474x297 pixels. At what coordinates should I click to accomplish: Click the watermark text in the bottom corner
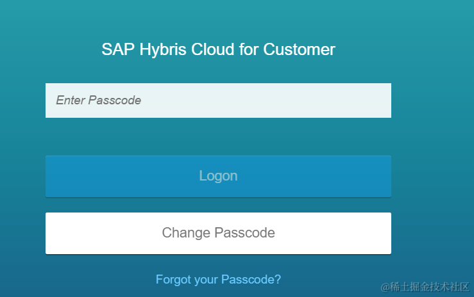click(425, 286)
